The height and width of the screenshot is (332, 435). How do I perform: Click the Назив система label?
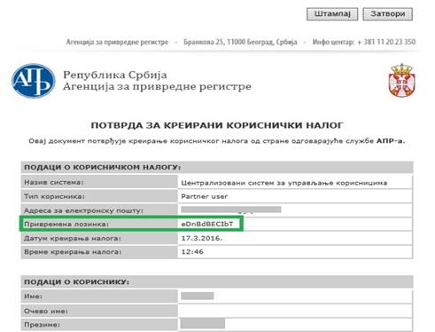[54, 182]
